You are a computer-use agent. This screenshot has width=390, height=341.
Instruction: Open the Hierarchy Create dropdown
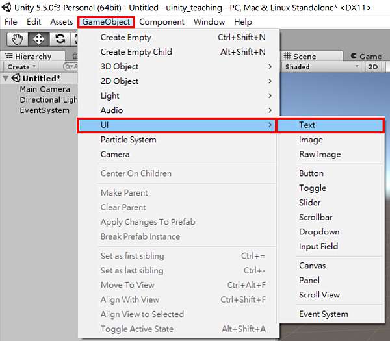21,67
